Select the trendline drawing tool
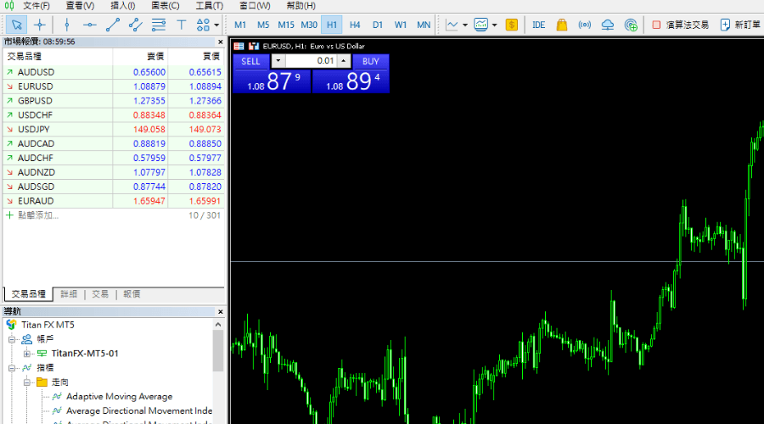 click(112, 25)
